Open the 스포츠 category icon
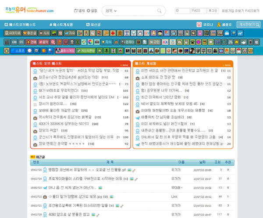 (17, 50)
